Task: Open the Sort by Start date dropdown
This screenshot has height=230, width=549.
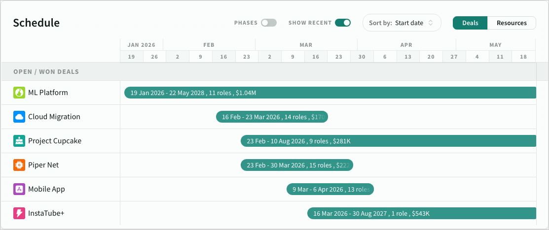Action: [402, 23]
